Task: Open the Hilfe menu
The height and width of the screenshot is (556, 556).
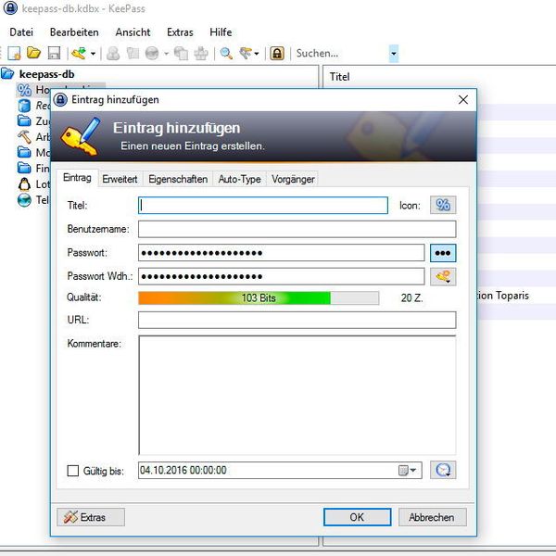Action: tap(221, 32)
